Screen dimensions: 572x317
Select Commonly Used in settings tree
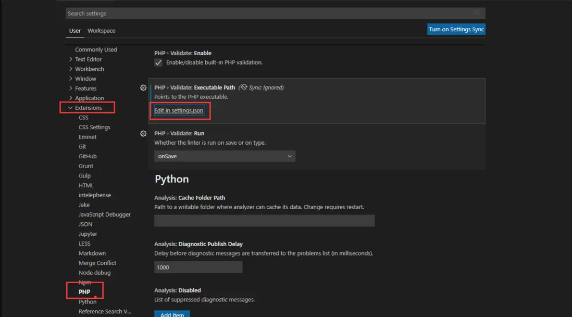point(96,49)
